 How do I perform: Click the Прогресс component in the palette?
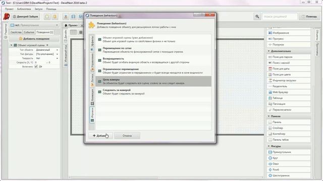tap(289, 39)
